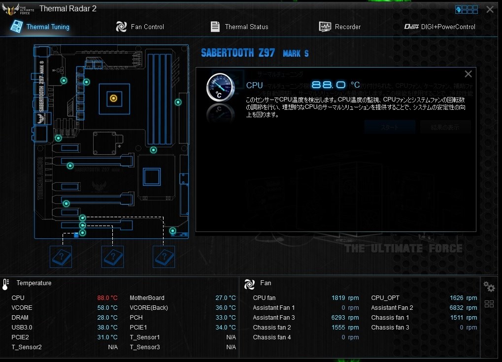502x362 pixels.
Task: Click the TUF logo in the title bar
Action: click(18, 9)
